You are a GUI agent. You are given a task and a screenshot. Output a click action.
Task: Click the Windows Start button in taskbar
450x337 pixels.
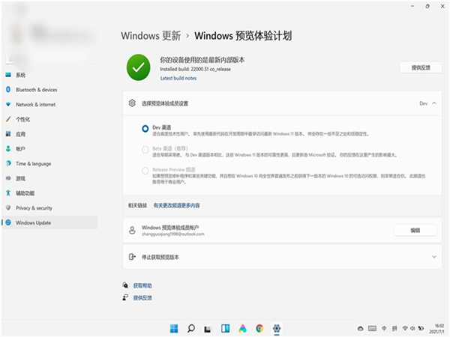click(174, 328)
